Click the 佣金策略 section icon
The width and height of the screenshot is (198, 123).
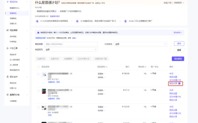(8, 30)
